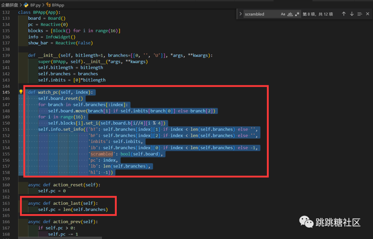Click the match count '第 8 项, 共 12 项'
The image size is (373, 239).
tap(318, 14)
